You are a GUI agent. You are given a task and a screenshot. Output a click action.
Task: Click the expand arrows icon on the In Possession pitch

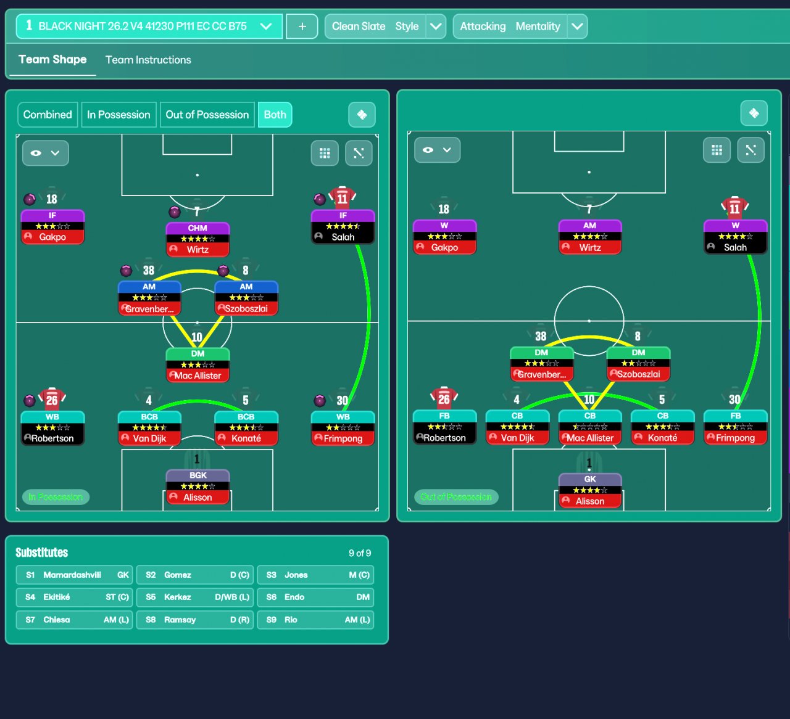[359, 153]
